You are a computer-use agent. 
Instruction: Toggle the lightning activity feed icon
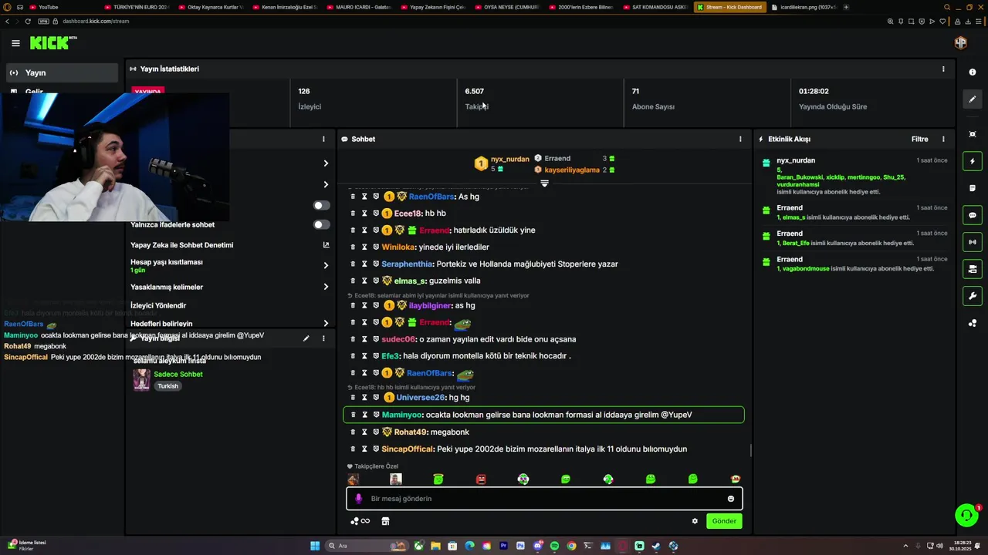[x=972, y=161]
